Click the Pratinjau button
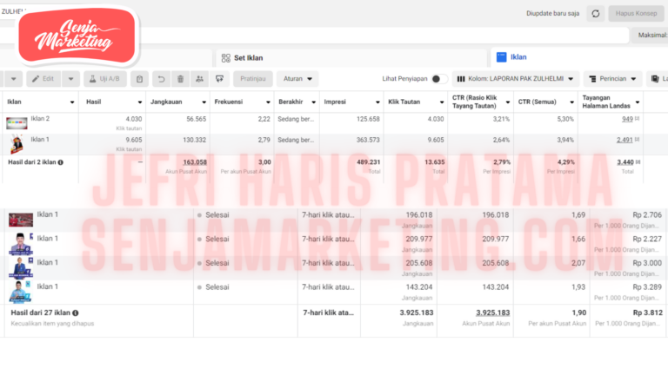Screen dimensions: 668x375 pyautogui.click(x=252, y=79)
